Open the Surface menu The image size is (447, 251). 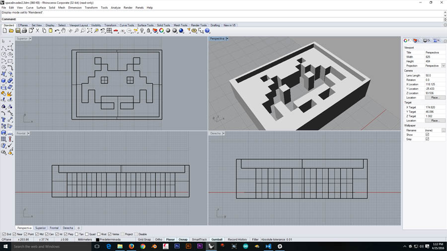pos(41,7)
